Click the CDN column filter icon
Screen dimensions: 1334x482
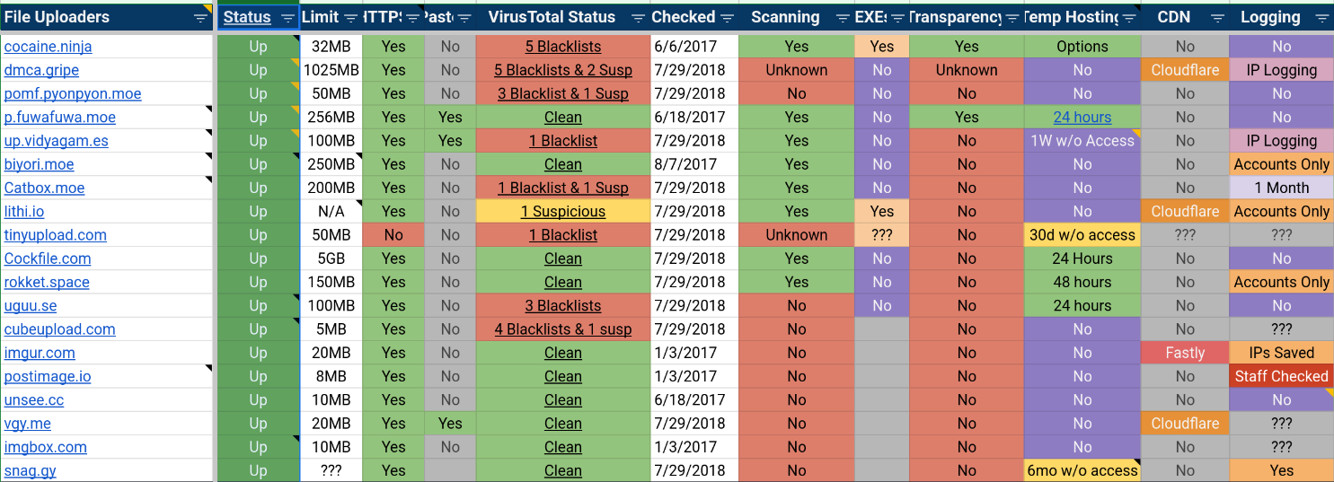[x=1217, y=18]
